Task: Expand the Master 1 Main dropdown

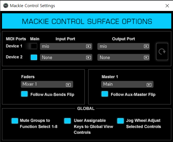Action: point(127,85)
